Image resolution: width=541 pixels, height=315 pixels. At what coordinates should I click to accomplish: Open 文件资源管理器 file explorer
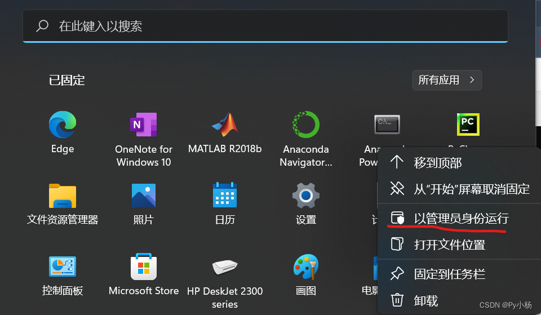(63, 196)
